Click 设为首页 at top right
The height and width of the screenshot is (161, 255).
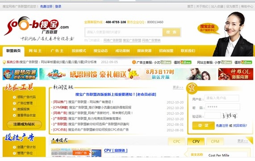pos(232,7)
